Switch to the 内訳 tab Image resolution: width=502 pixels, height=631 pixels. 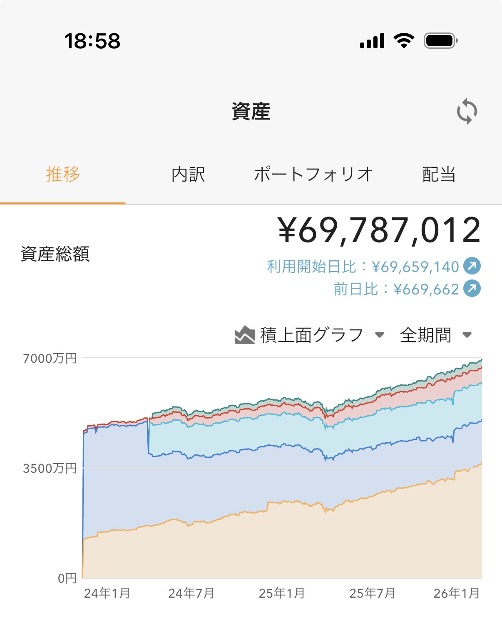click(188, 174)
